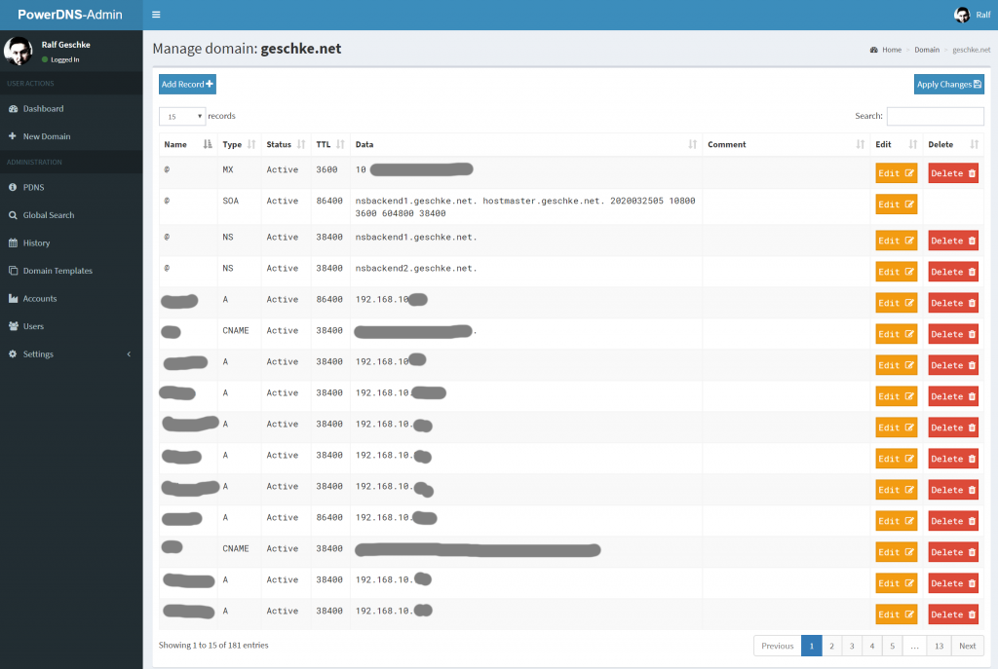
Task: Apply Changes to the geschke.net domain
Action: (x=948, y=84)
